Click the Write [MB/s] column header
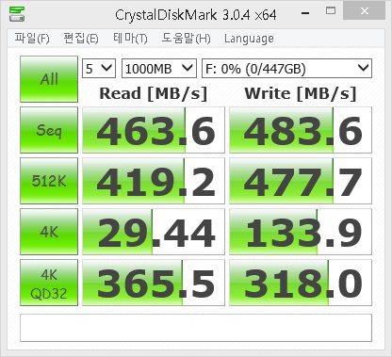Viewport: 392px width, 357px height. point(301,93)
